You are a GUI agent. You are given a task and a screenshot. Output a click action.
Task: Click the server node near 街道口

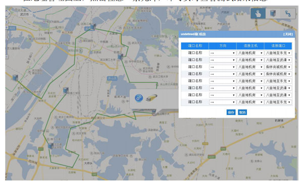(x=120, y=56)
